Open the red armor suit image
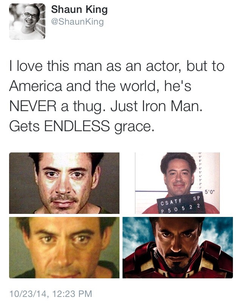The height and width of the screenshot is (303, 242). tap(178, 248)
